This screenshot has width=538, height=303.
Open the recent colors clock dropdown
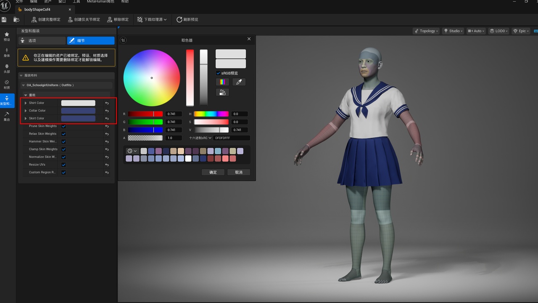[132, 151]
